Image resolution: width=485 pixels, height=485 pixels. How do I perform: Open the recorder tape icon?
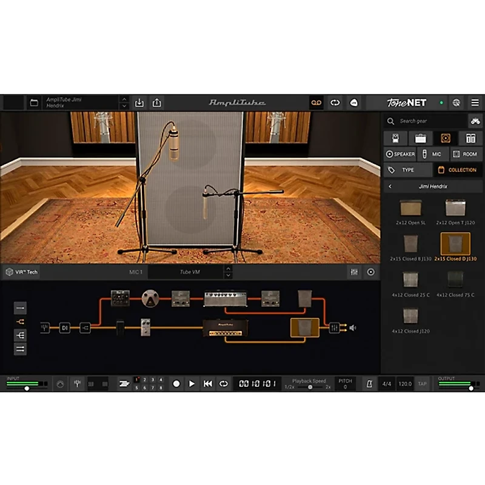tap(316, 102)
